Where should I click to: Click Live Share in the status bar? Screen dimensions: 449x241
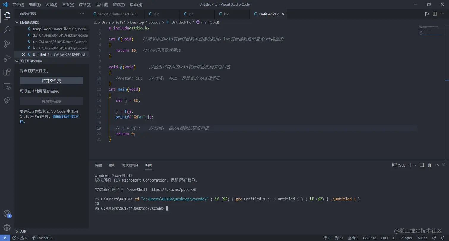[x=42, y=238]
